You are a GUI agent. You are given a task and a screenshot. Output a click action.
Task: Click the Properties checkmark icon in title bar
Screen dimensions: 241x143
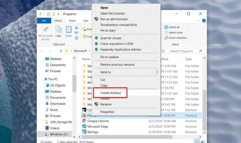49,14
